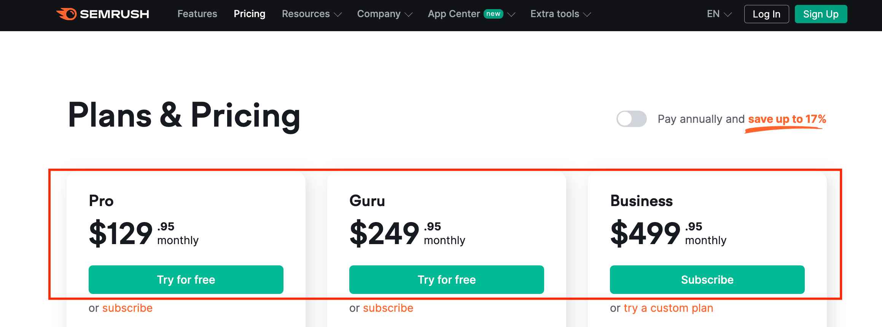Click the green Sign Up button
882x327 pixels.
[821, 14]
